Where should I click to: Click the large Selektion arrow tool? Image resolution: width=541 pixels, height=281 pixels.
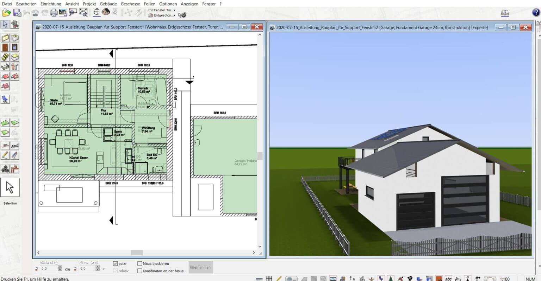coord(10,187)
